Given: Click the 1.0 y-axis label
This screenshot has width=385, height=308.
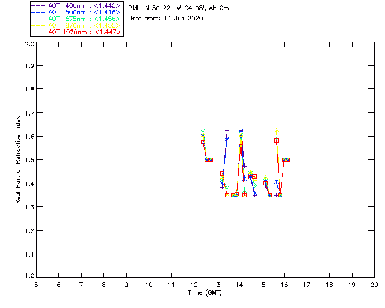Looking at the screenshot, I should pyautogui.click(x=29, y=276).
